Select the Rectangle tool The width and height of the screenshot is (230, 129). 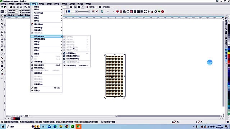point(2,39)
